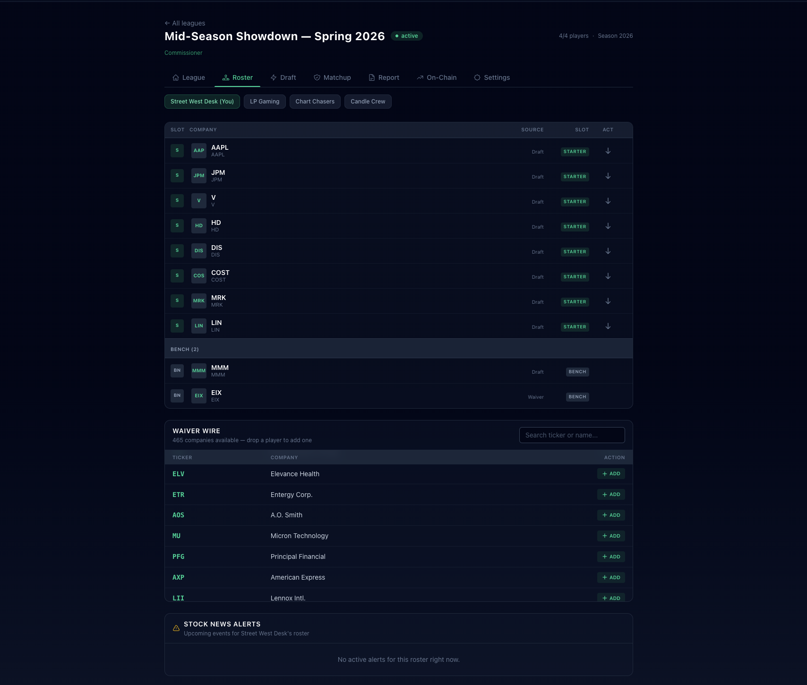Click the PFG ticker symbol
The height and width of the screenshot is (685, 807).
(179, 557)
